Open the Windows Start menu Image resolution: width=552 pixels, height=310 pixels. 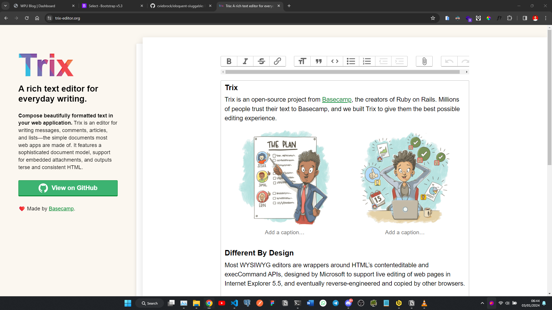[x=128, y=303]
